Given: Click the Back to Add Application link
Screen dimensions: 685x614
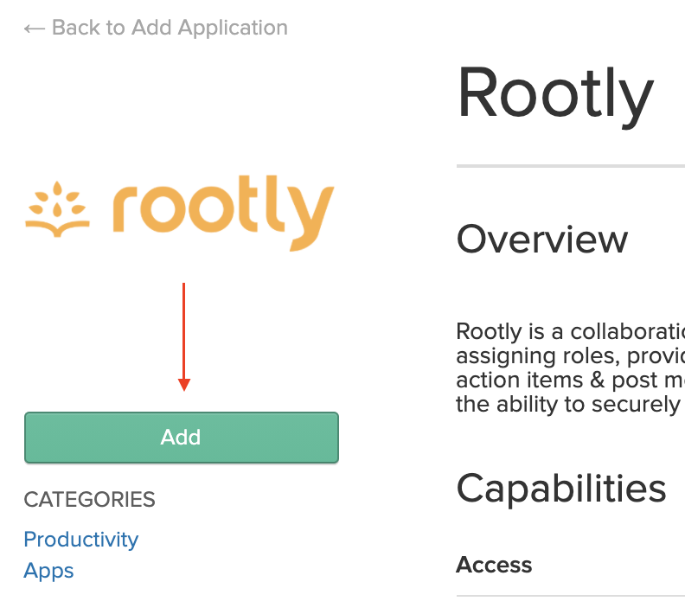Looking at the screenshot, I should tap(169, 28).
